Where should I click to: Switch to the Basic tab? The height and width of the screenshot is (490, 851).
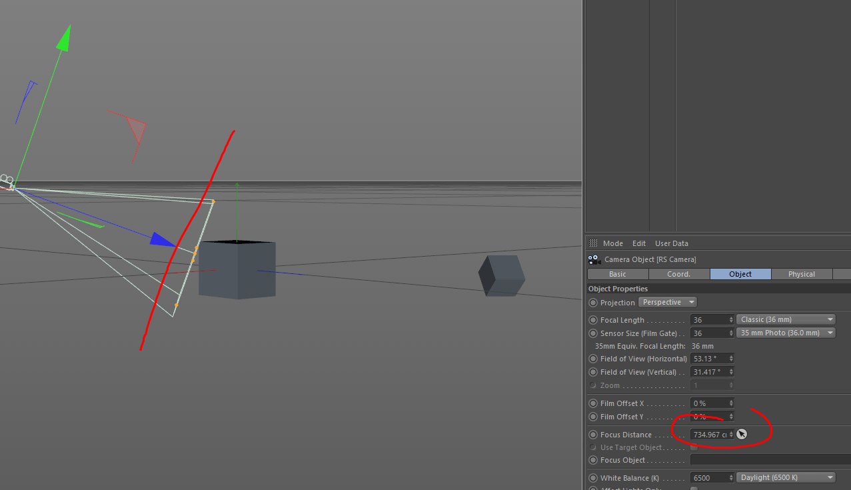coord(618,274)
